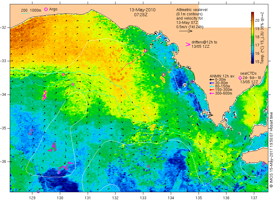Click the 133 longitude axis label

click(143, 198)
